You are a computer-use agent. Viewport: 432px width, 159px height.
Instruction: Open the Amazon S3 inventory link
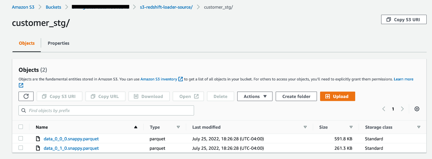[159, 79]
